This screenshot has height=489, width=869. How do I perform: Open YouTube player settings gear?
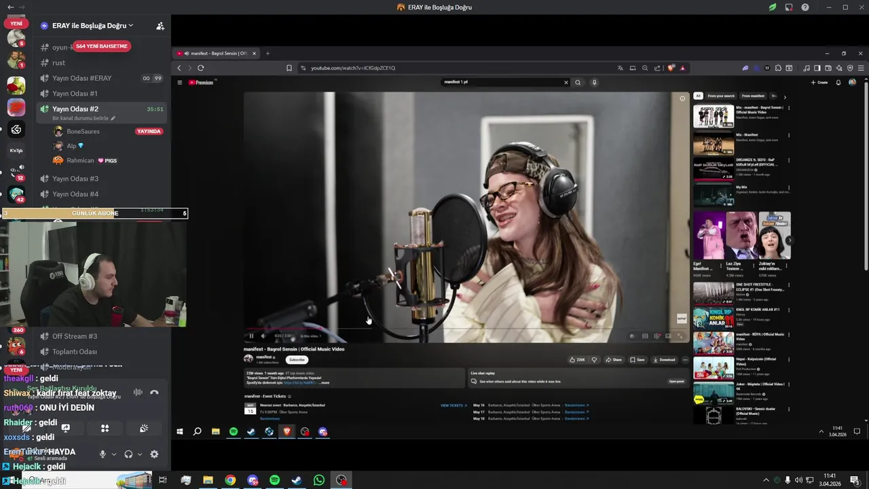pos(657,336)
